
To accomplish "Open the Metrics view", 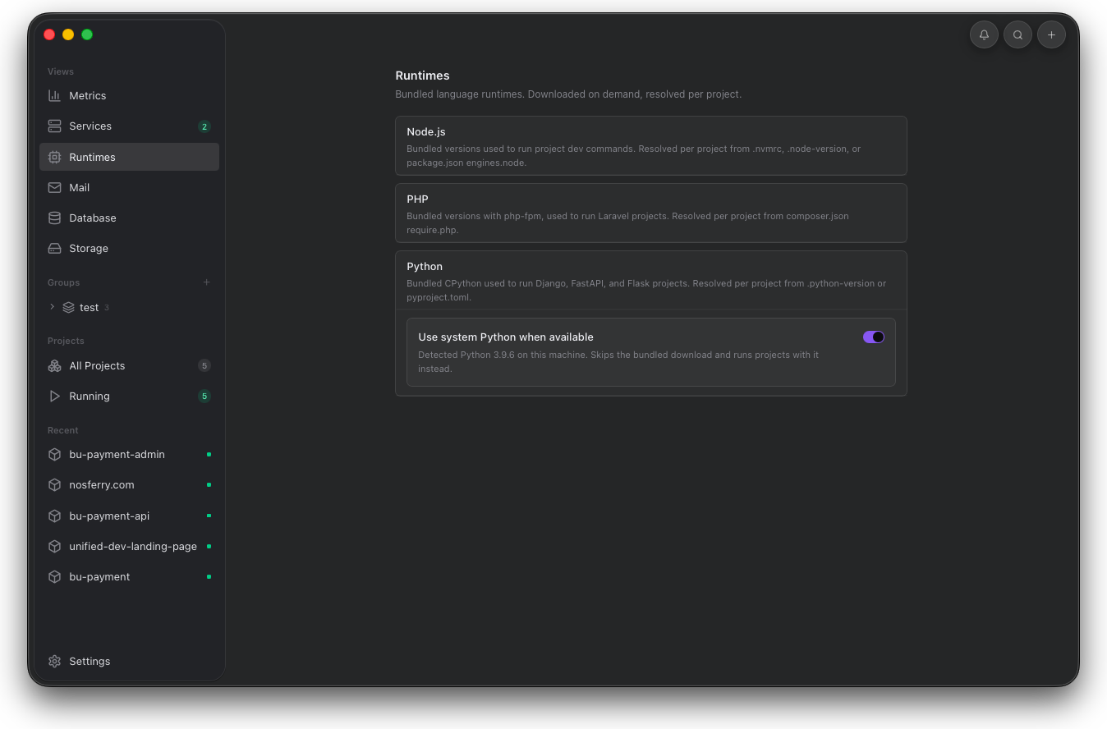I will (x=129, y=95).
